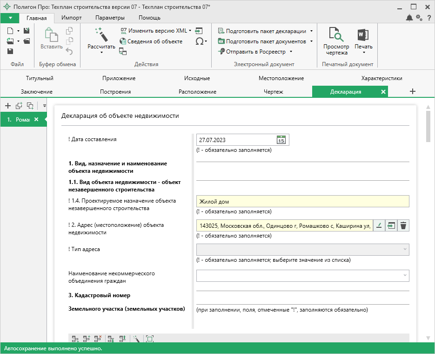Open Просмотр чертежа preview
This screenshot has height=354, width=435.
[336, 41]
